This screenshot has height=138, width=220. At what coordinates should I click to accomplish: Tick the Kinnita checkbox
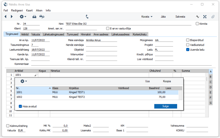click(197, 24)
